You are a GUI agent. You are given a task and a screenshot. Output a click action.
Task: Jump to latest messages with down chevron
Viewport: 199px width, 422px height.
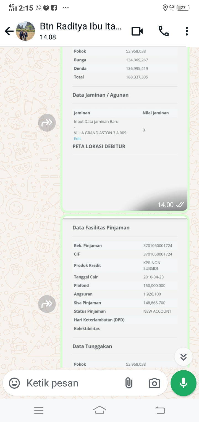[184, 357]
